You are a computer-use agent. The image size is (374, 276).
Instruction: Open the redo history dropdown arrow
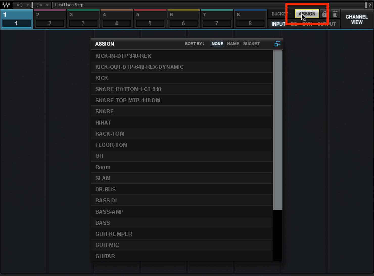coord(47,5)
